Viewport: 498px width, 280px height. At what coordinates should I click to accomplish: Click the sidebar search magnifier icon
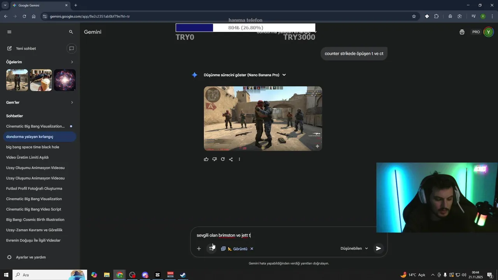pos(71,32)
